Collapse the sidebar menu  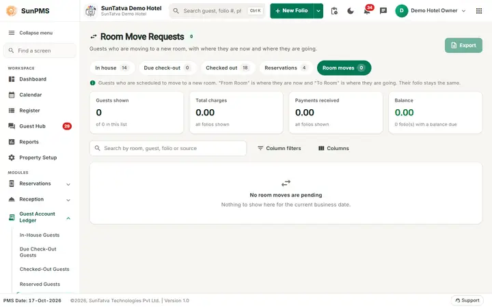tap(31, 33)
